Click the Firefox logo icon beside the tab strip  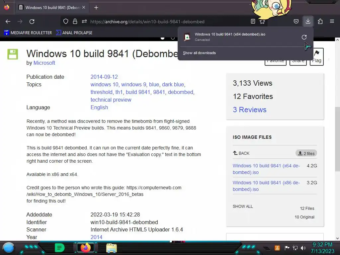[x=7, y=7]
